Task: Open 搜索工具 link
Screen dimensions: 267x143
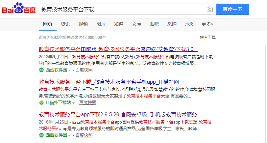Action: [x=207, y=38]
